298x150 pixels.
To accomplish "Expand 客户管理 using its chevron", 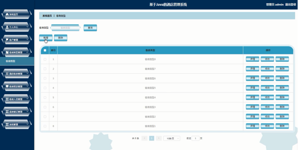I will pos(27,39).
